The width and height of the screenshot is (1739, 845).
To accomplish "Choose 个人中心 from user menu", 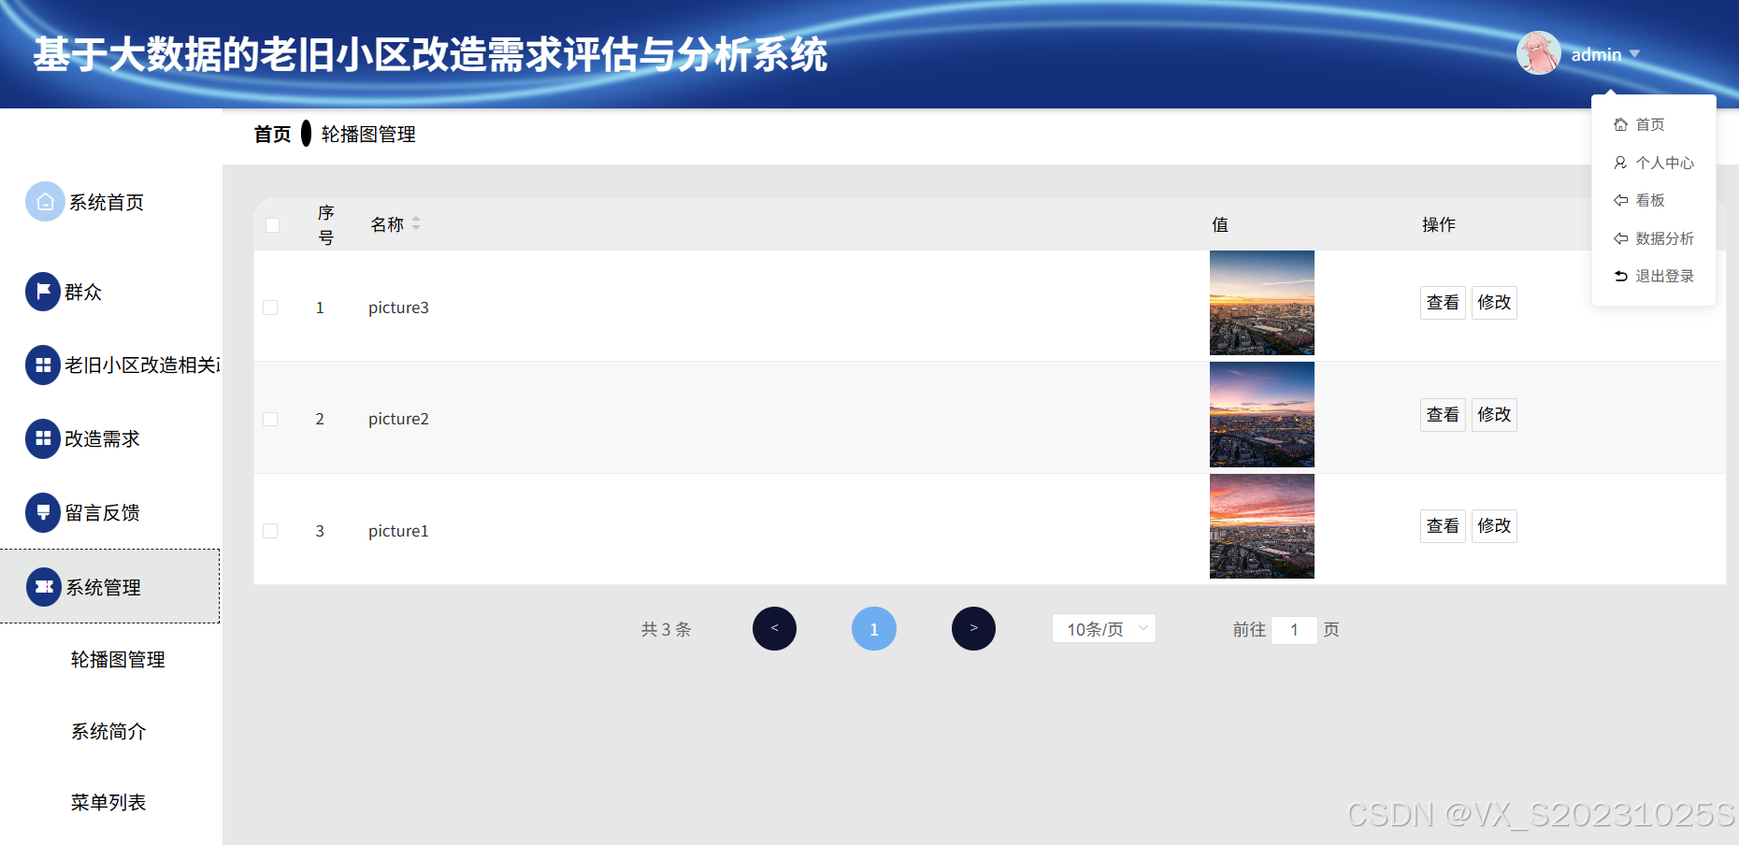I will click(x=1654, y=163).
